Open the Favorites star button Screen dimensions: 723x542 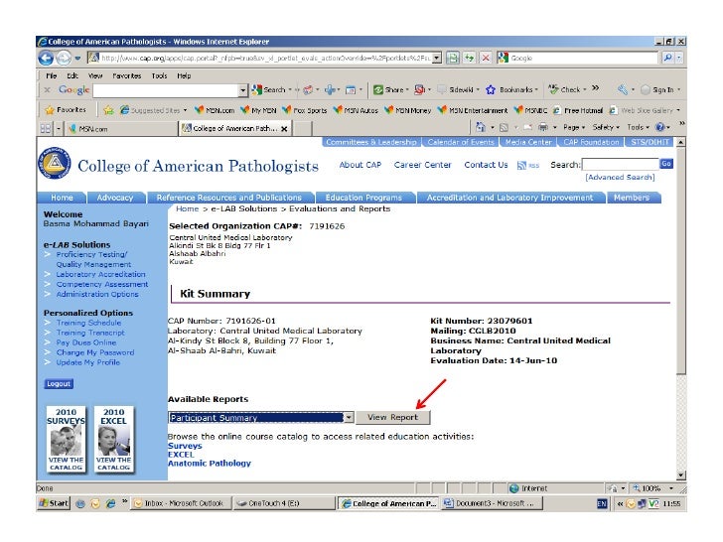pyautogui.click(x=66, y=109)
